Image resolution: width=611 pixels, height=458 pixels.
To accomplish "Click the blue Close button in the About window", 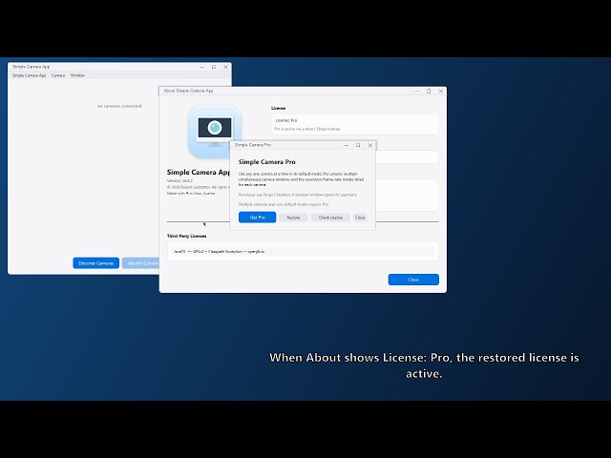I will (x=413, y=280).
